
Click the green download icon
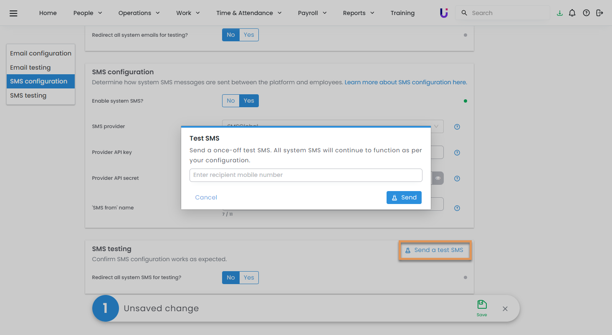click(x=559, y=13)
